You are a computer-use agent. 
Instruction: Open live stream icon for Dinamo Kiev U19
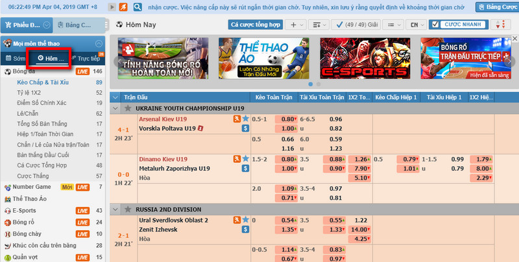coord(237,159)
